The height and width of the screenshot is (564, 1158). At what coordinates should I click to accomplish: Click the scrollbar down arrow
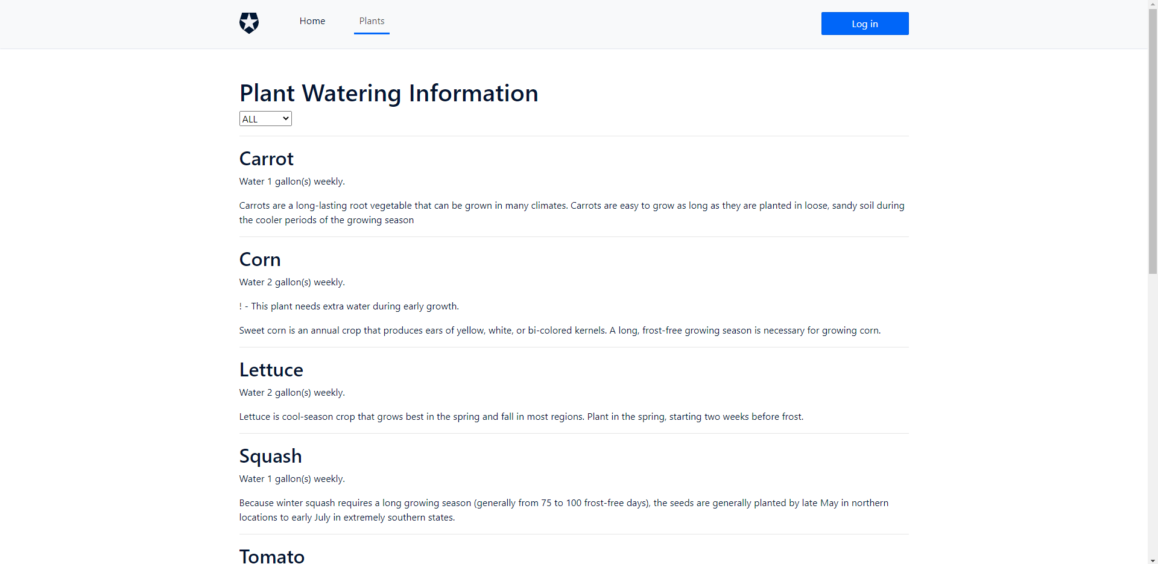[x=1153, y=559]
